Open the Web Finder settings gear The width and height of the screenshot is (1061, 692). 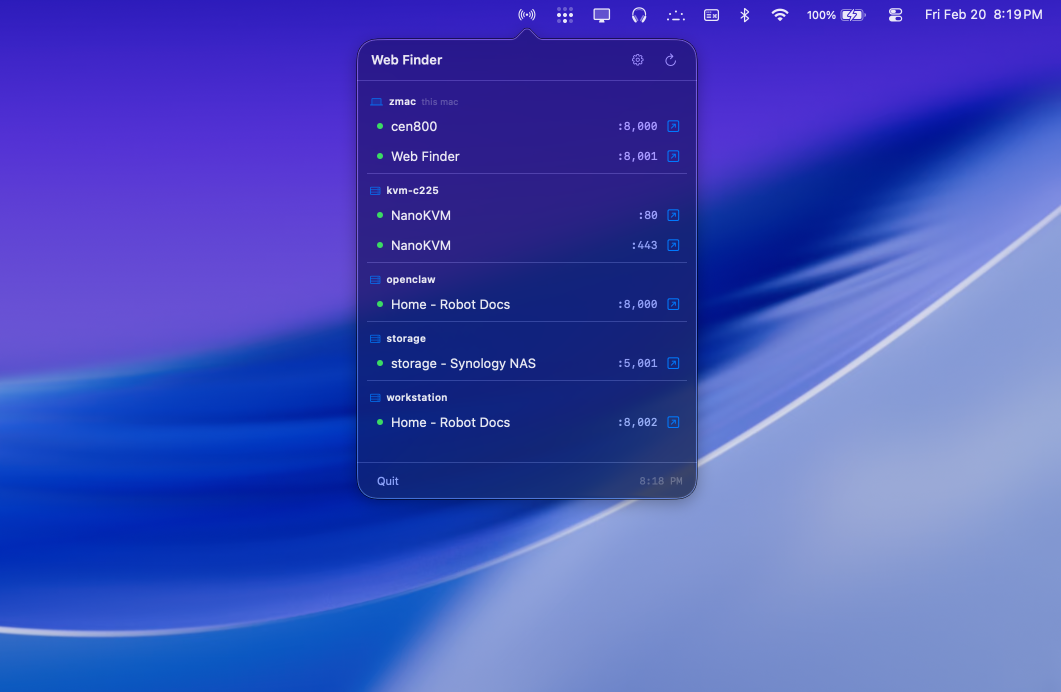click(637, 60)
